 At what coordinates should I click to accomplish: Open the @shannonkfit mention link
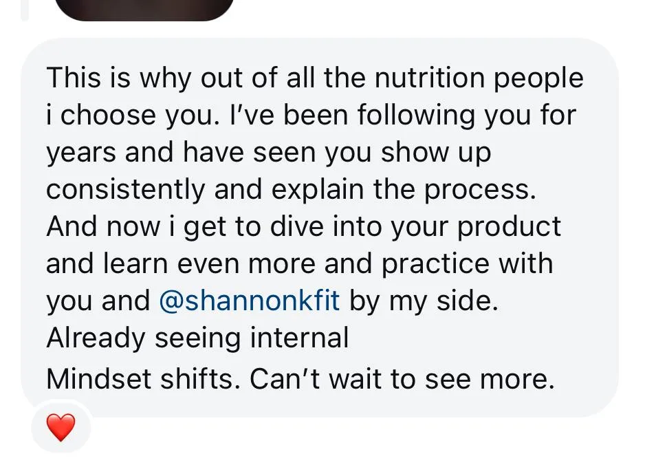[x=250, y=301]
